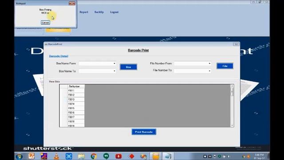Image resolution: width=284 pixels, height=160 pixels.
Task: Open the red diamond taskbar icon
Action: (x=131, y=156)
